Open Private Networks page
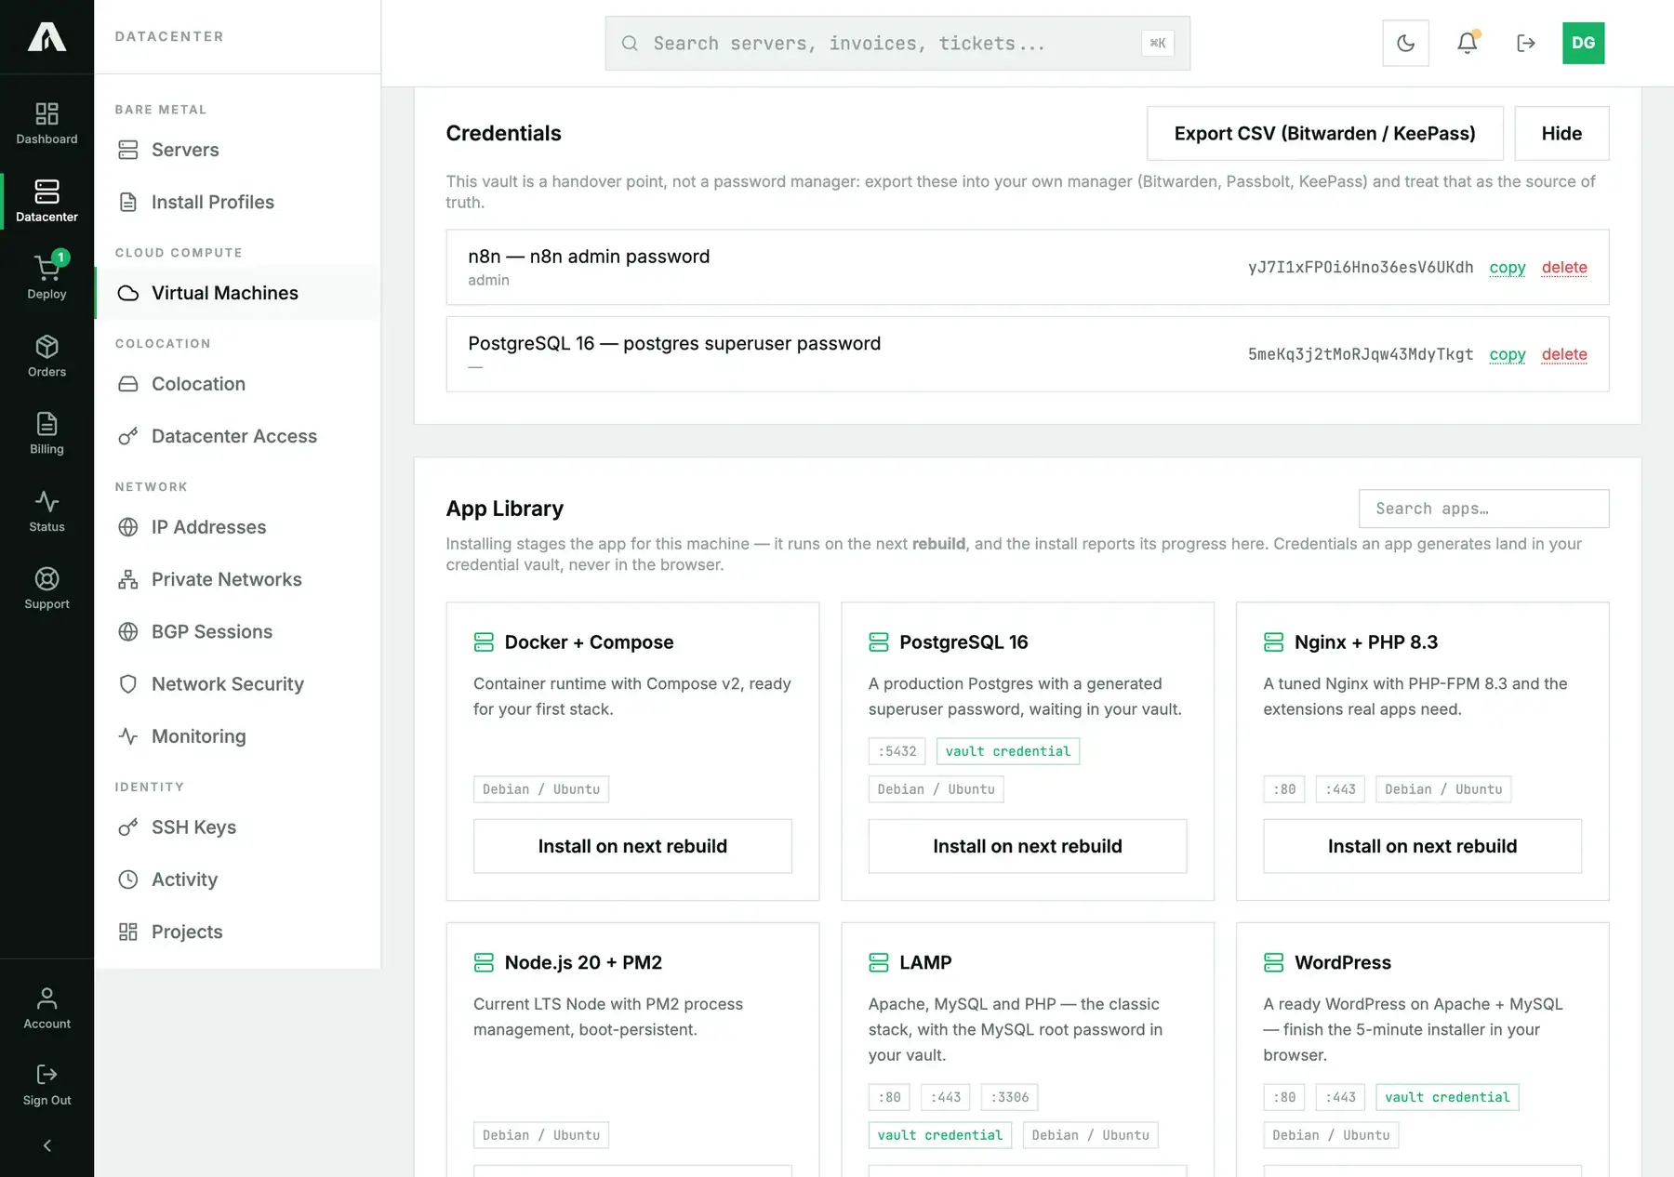The height and width of the screenshot is (1177, 1674). tap(237, 579)
